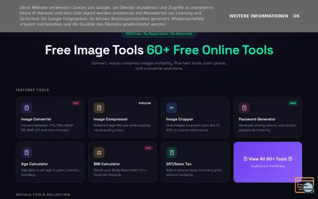Click the Image Converter card icon
This screenshot has height=199, width=318.
[27, 108]
